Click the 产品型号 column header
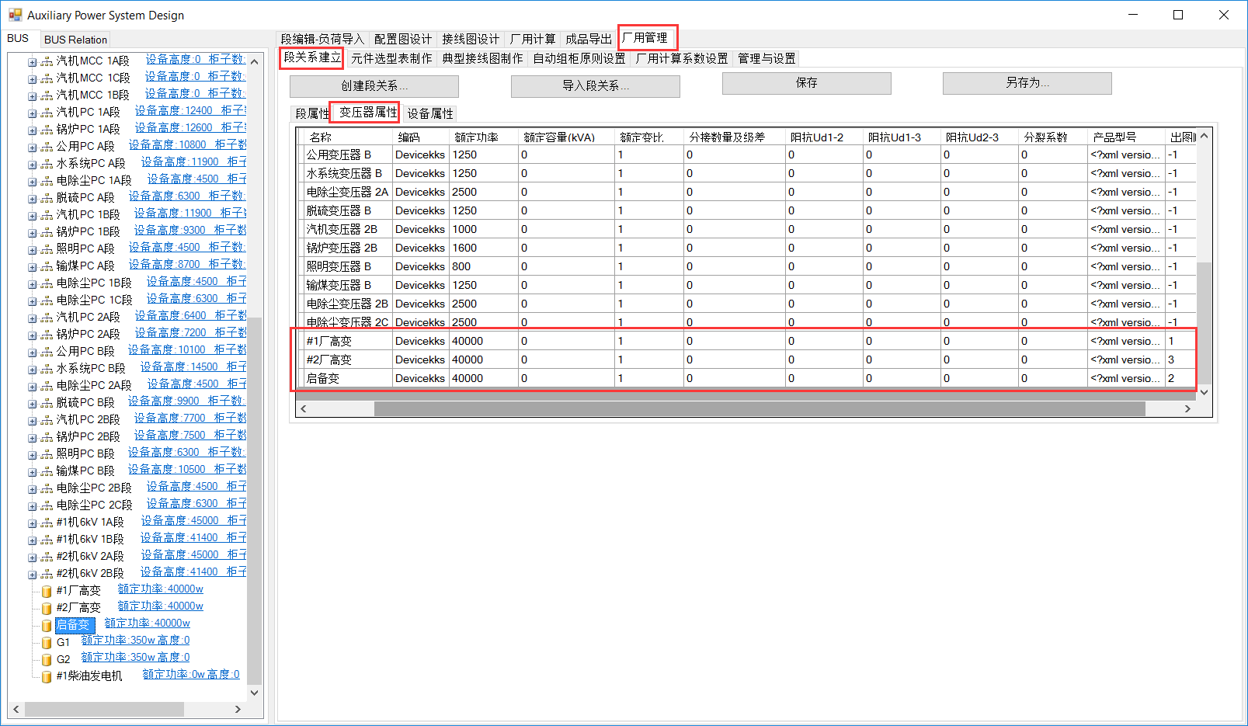Image resolution: width=1248 pixels, height=726 pixels. pos(1126,137)
